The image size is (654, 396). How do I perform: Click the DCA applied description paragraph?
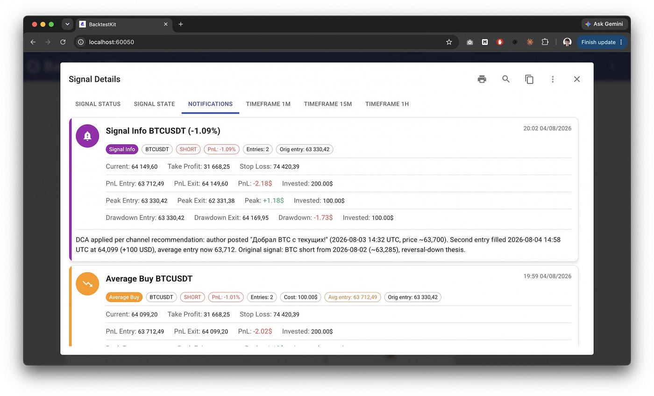coord(318,245)
